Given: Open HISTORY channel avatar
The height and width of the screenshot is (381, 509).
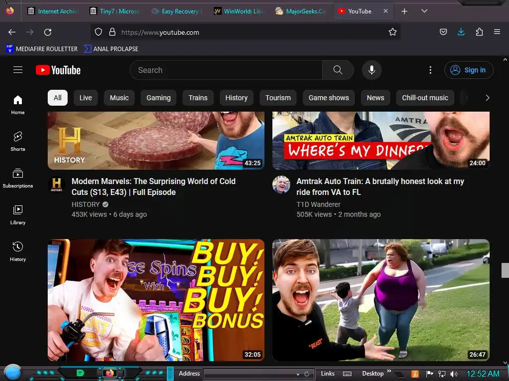Looking at the screenshot, I should pos(57,185).
